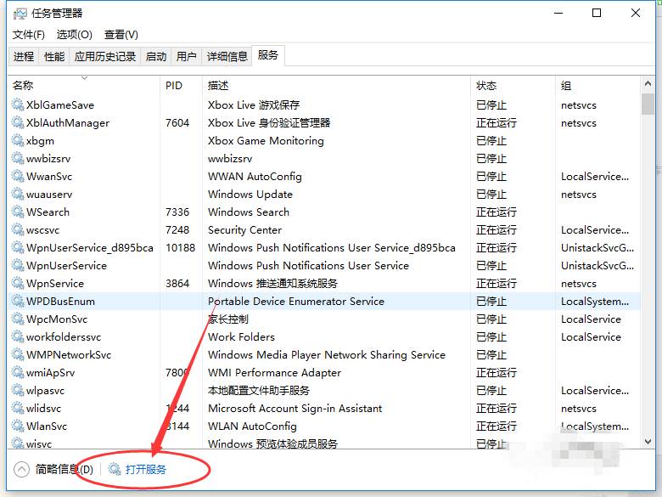Click gear icon of XblGameSave service
The image size is (662, 497).
coord(18,104)
